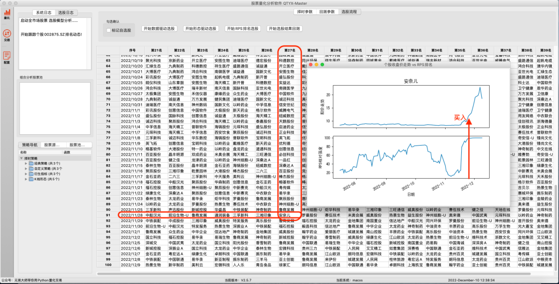Expand the 自定义策略 tree node
The image size is (559, 284).
click(x=26, y=168)
